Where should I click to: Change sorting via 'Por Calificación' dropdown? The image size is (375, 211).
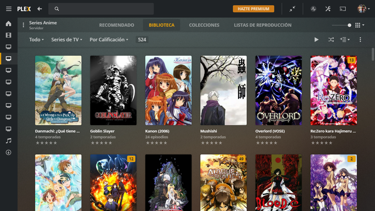click(x=109, y=40)
